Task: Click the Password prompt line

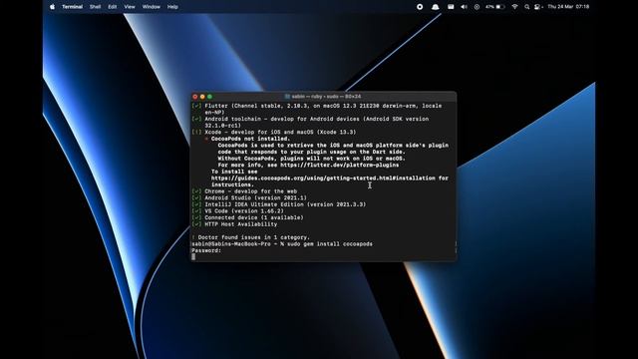Action: coord(206,250)
